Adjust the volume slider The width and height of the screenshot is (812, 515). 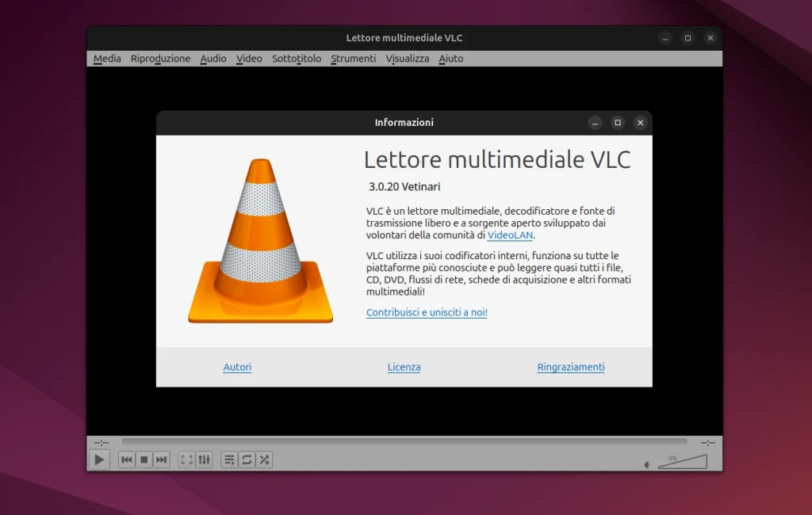[x=684, y=463]
